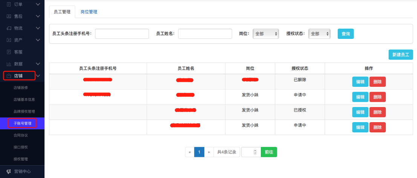Focus the 员工姓名 input field
Screen dimensions: 417x178
pos(205,34)
